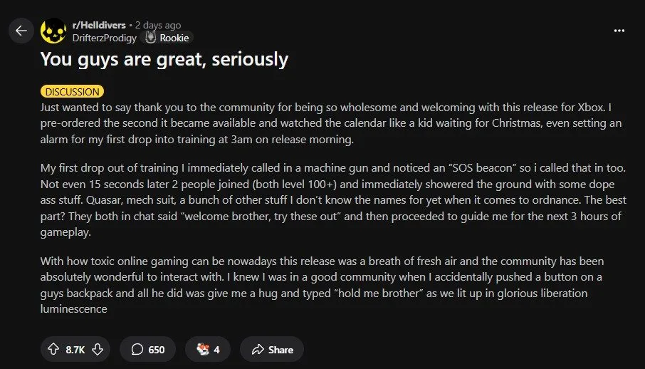Downvote the post

tap(98, 349)
